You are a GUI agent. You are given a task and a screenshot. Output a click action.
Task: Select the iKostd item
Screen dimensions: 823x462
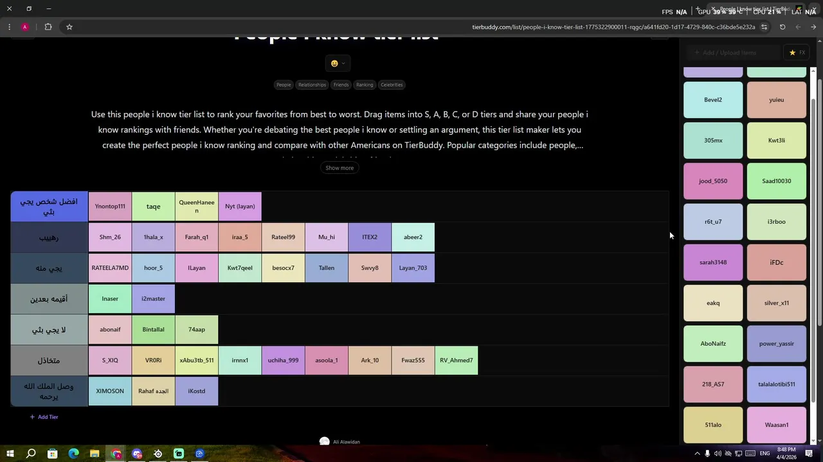coord(197,391)
